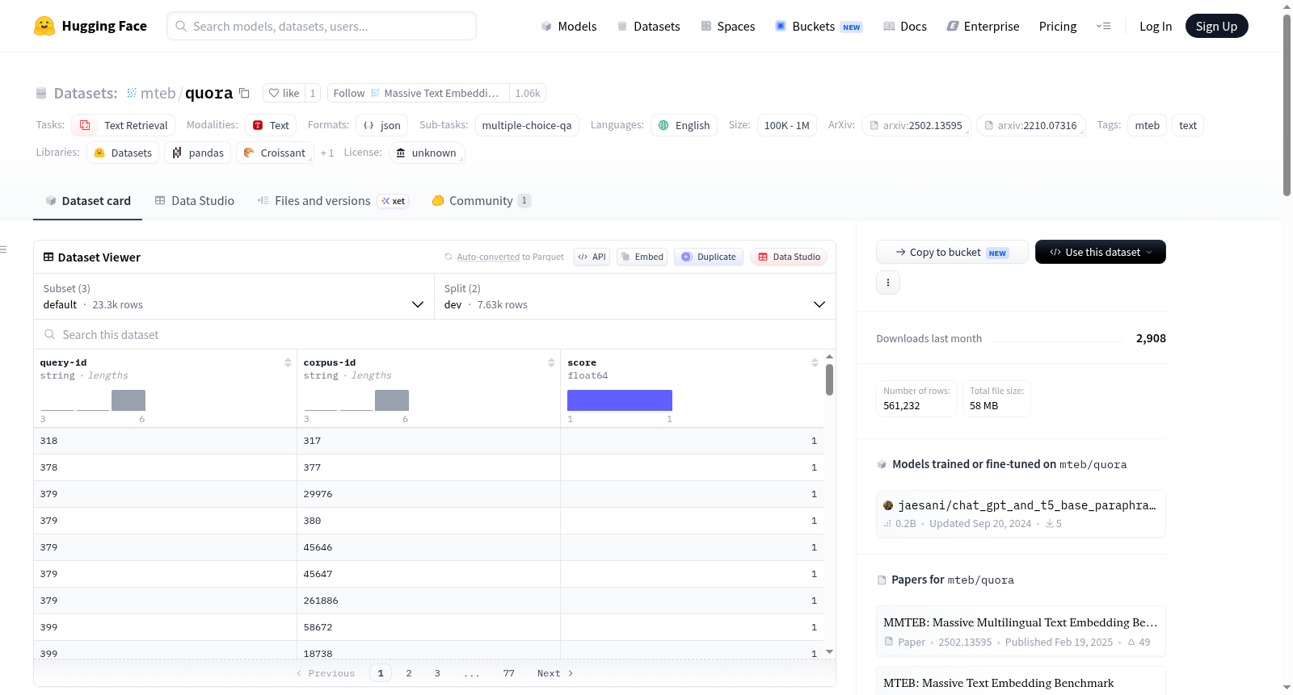
Task: Follow Massive Text Embedding organization
Action: [x=419, y=93]
